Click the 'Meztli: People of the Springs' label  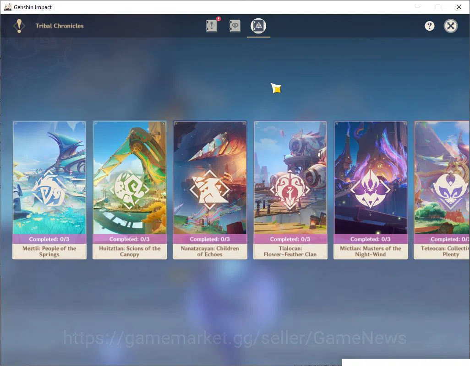pyautogui.click(x=49, y=251)
